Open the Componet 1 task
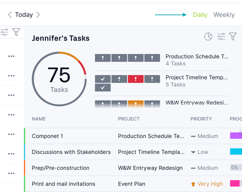242x192 pixels. [x=47, y=136]
